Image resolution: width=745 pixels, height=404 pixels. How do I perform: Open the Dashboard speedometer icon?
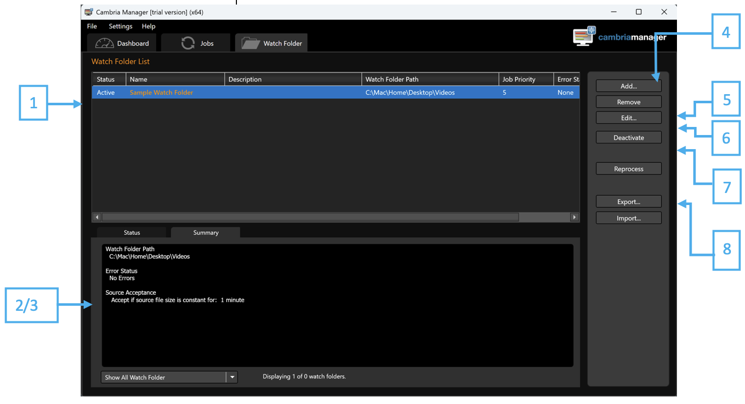[104, 43]
